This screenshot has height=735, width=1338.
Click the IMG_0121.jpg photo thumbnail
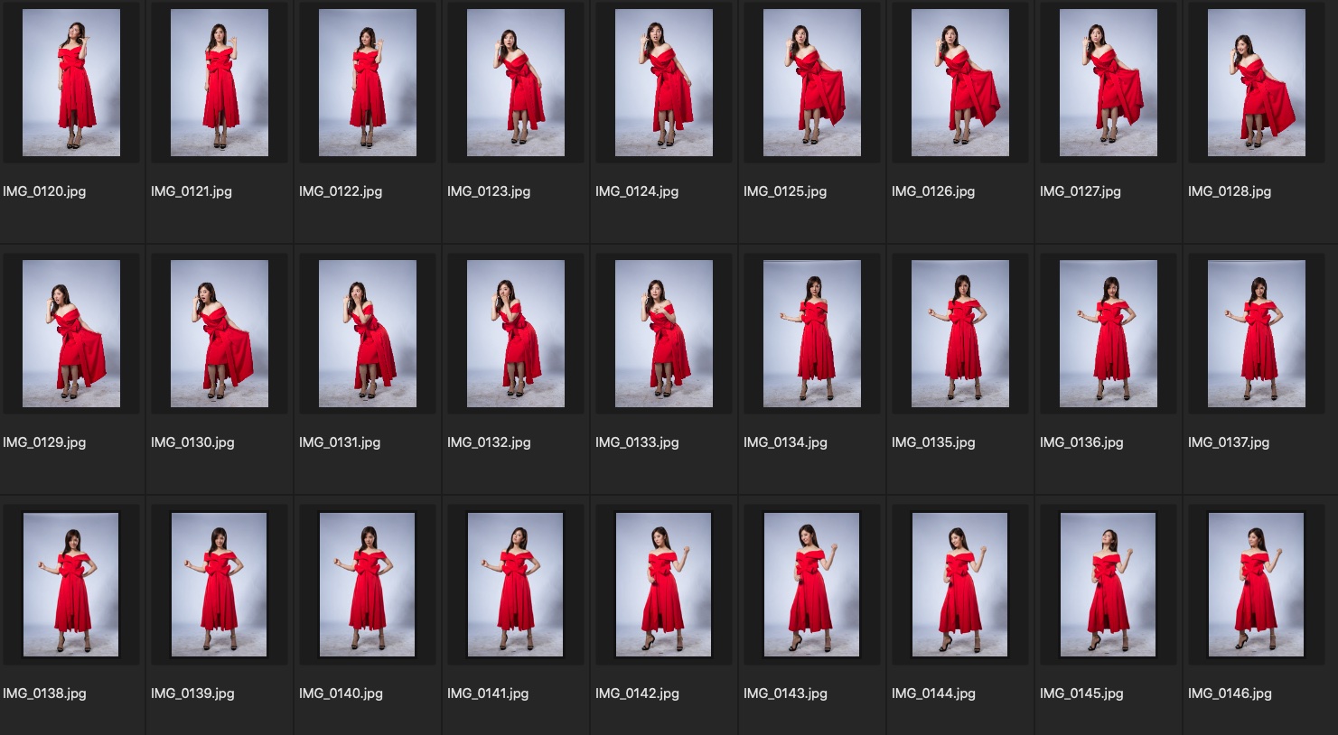(220, 83)
